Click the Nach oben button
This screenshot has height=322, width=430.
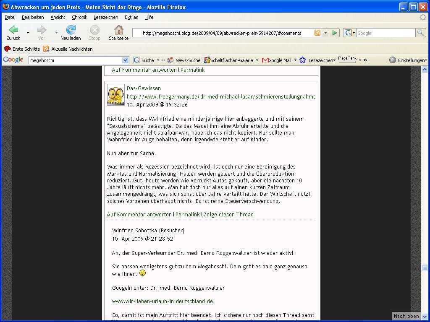406,316
